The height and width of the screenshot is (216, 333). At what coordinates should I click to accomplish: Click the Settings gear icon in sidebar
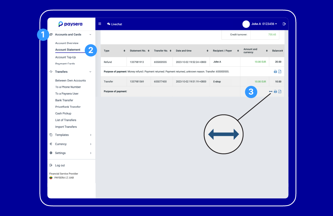(x=51, y=153)
